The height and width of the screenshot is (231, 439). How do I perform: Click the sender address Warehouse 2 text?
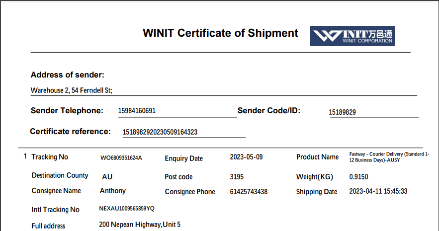72,90
